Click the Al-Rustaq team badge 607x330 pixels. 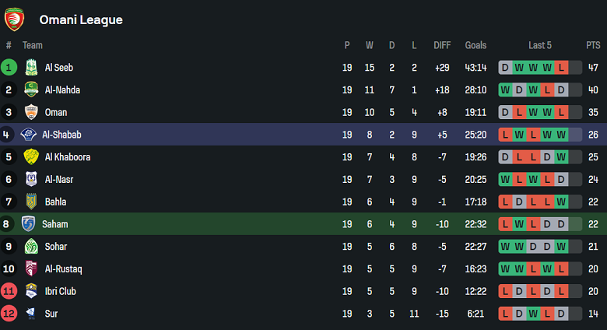click(x=31, y=269)
